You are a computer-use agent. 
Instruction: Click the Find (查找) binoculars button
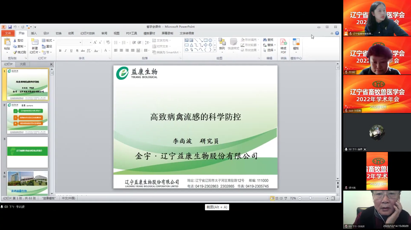268,40
